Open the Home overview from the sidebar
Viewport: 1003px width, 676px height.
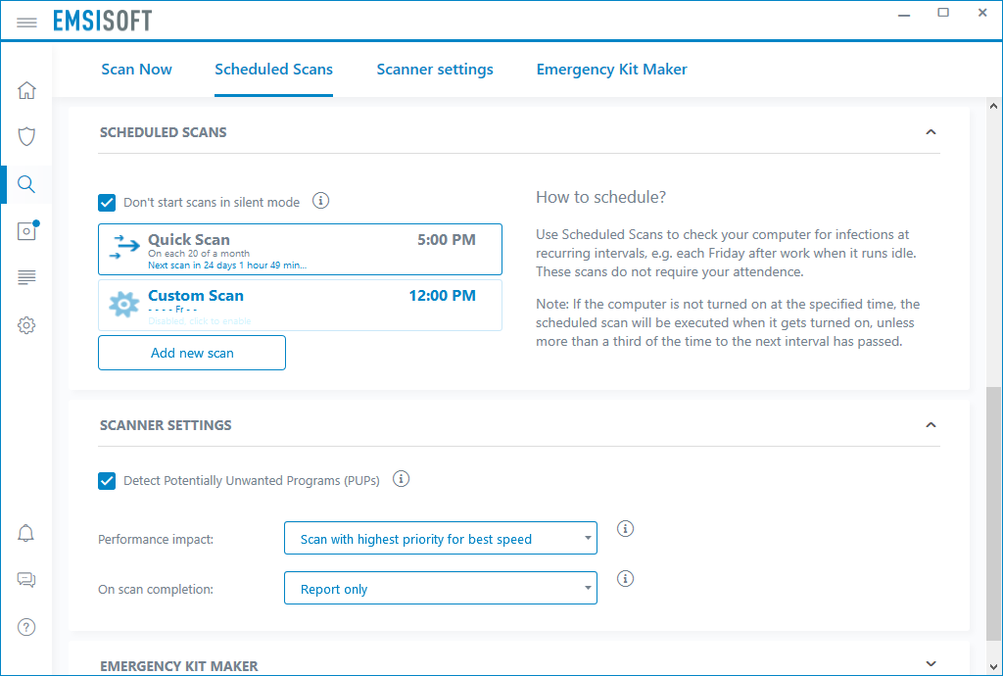tap(26, 89)
